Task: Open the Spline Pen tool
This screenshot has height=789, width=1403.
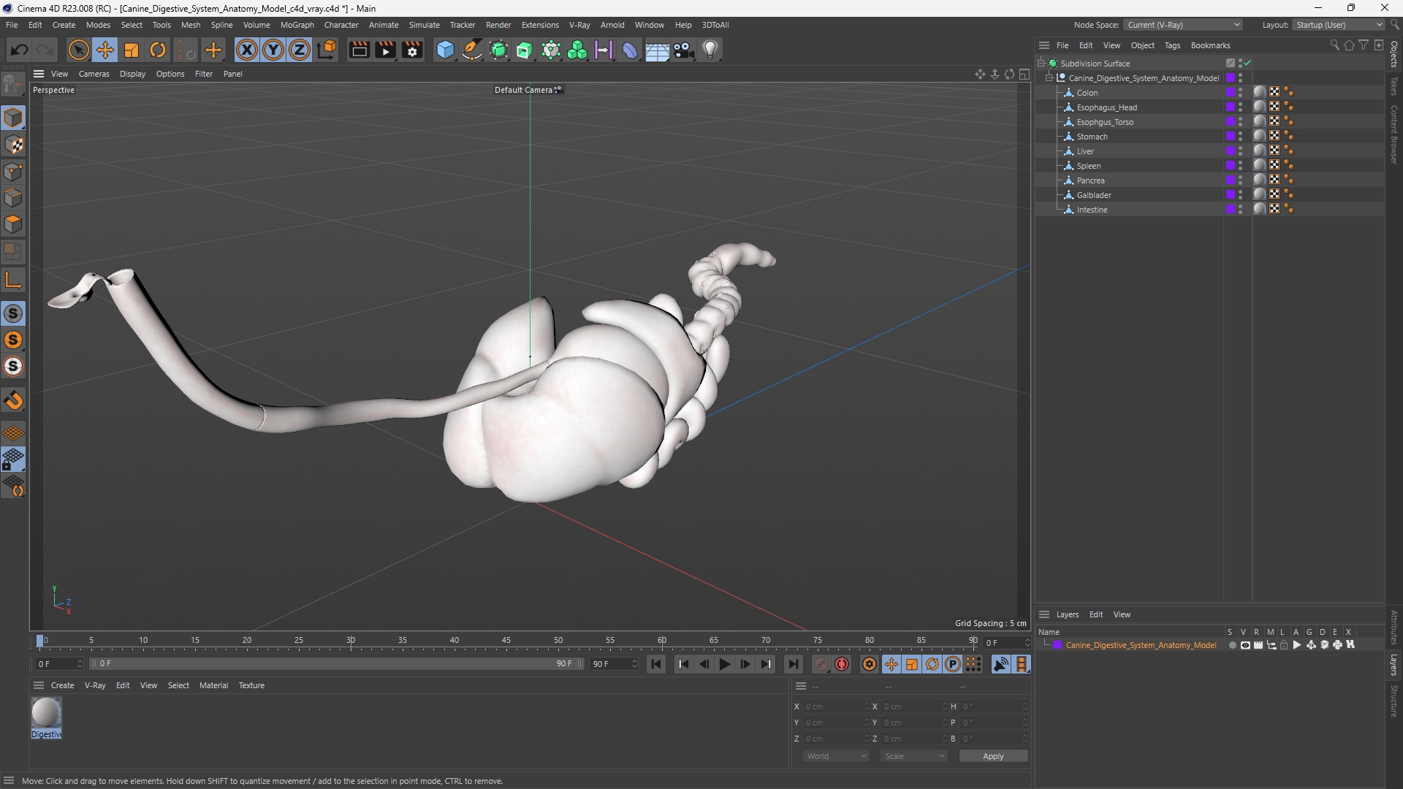Action: (x=472, y=50)
